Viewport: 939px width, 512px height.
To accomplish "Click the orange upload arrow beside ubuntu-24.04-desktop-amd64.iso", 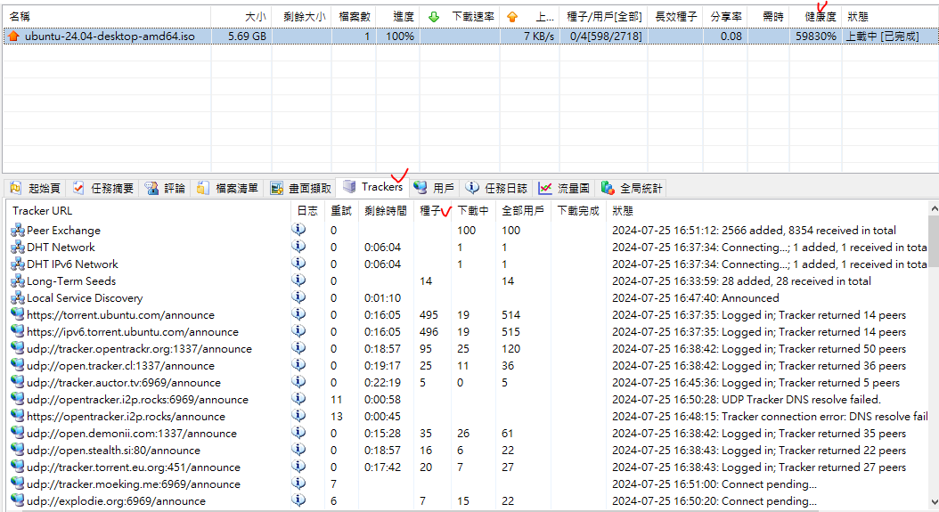I will pos(13,36).
